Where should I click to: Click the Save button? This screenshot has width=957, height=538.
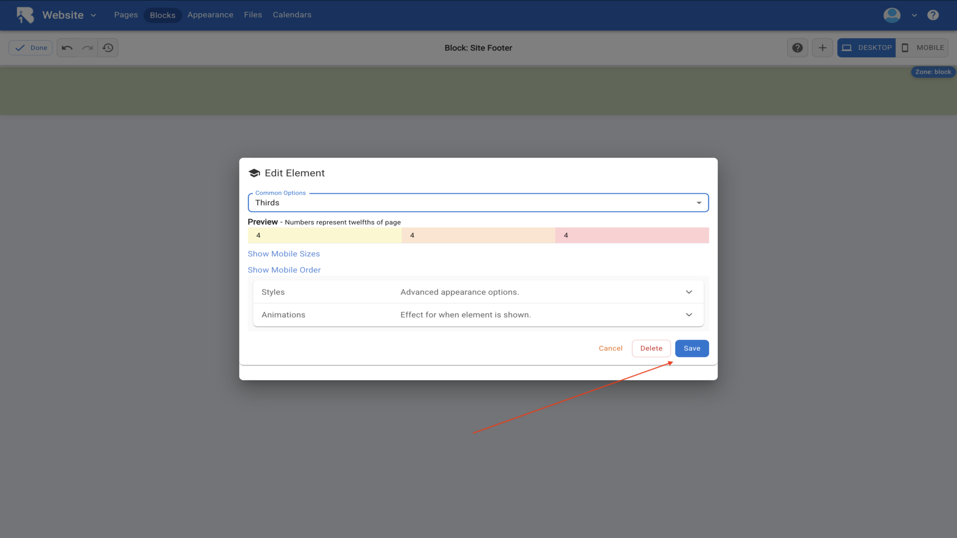(692, 348)
